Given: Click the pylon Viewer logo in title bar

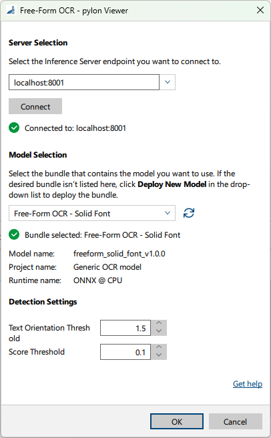Looking at the screenshot, I should pos(11,11).
